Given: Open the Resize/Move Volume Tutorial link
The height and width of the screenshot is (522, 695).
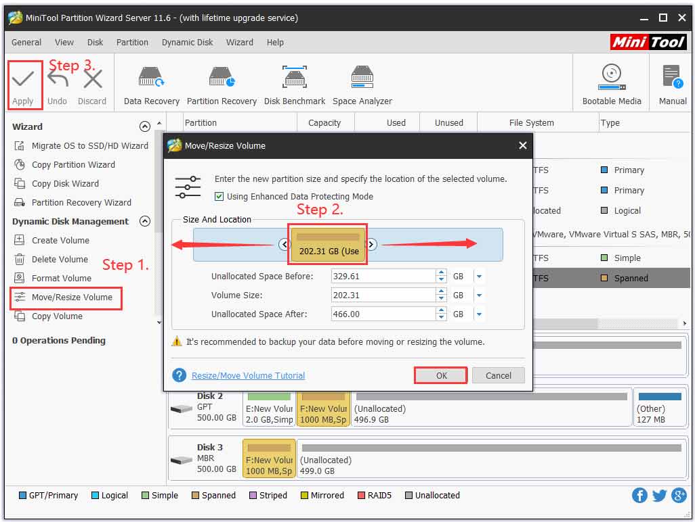Looking at the screenshot, I should coord(248,375).
